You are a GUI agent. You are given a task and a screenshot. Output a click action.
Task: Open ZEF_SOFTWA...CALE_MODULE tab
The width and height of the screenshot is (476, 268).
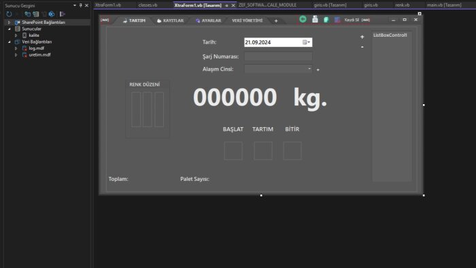point(267,5)
